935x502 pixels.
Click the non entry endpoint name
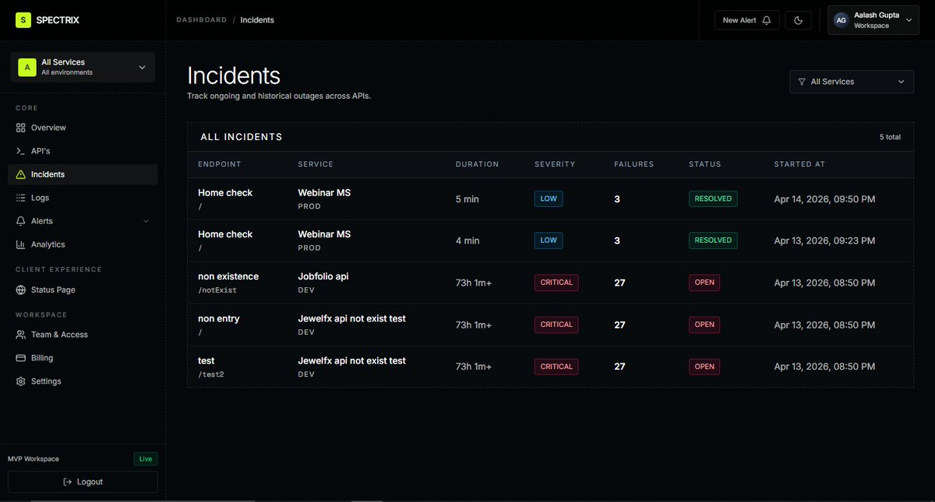[x=219, y=318]
